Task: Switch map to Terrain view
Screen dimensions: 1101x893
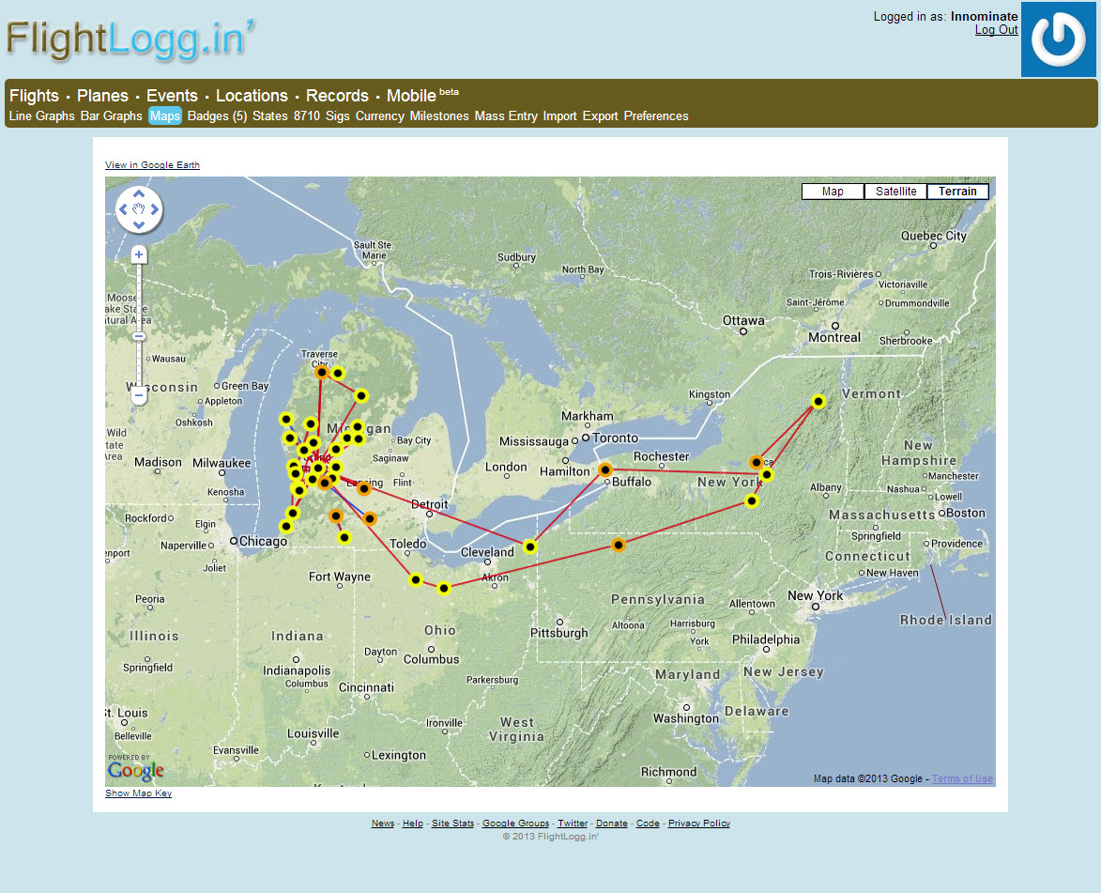Action: coord(957,192)
